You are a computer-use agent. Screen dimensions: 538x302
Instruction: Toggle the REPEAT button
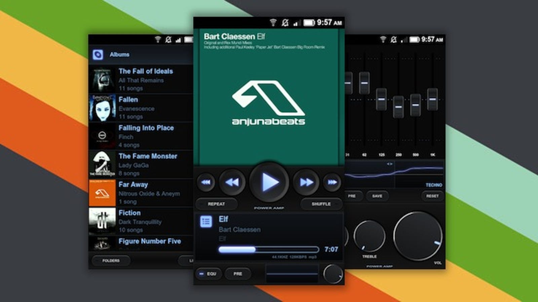(216, 204)
